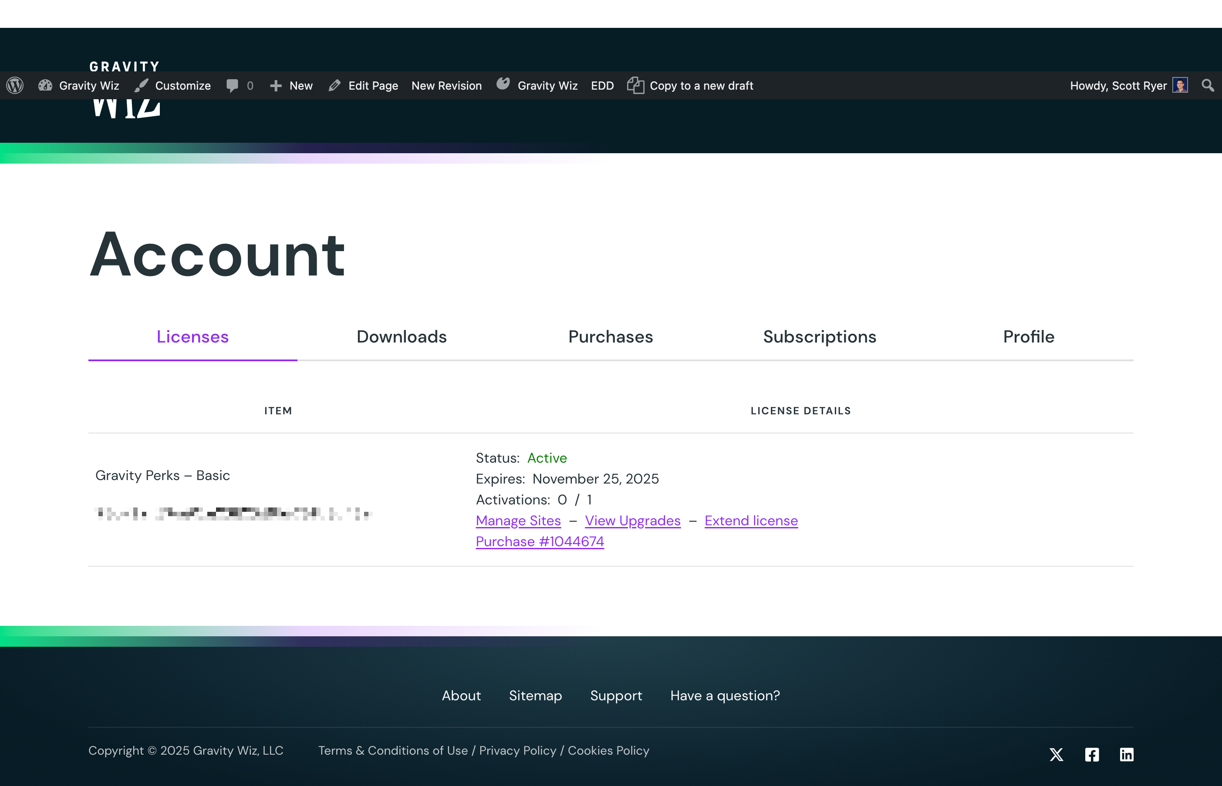
Task: Visit the LinkedIn page icon
Action: [x=1127, y=754]
